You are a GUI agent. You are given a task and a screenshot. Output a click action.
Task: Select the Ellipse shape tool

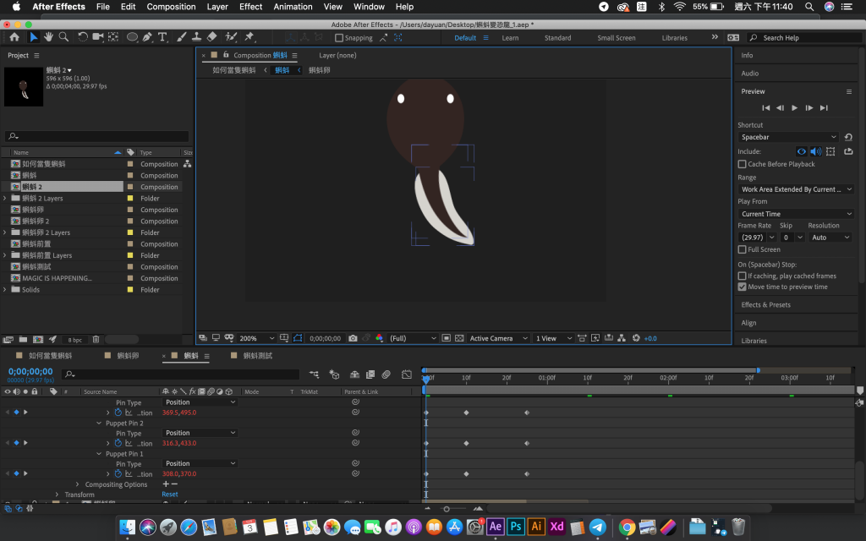pos(132,37)
